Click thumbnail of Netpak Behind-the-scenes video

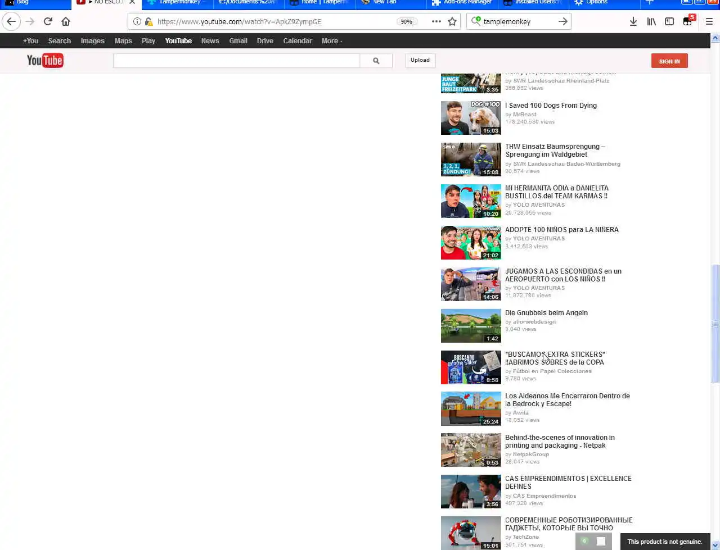pos(471,450)
